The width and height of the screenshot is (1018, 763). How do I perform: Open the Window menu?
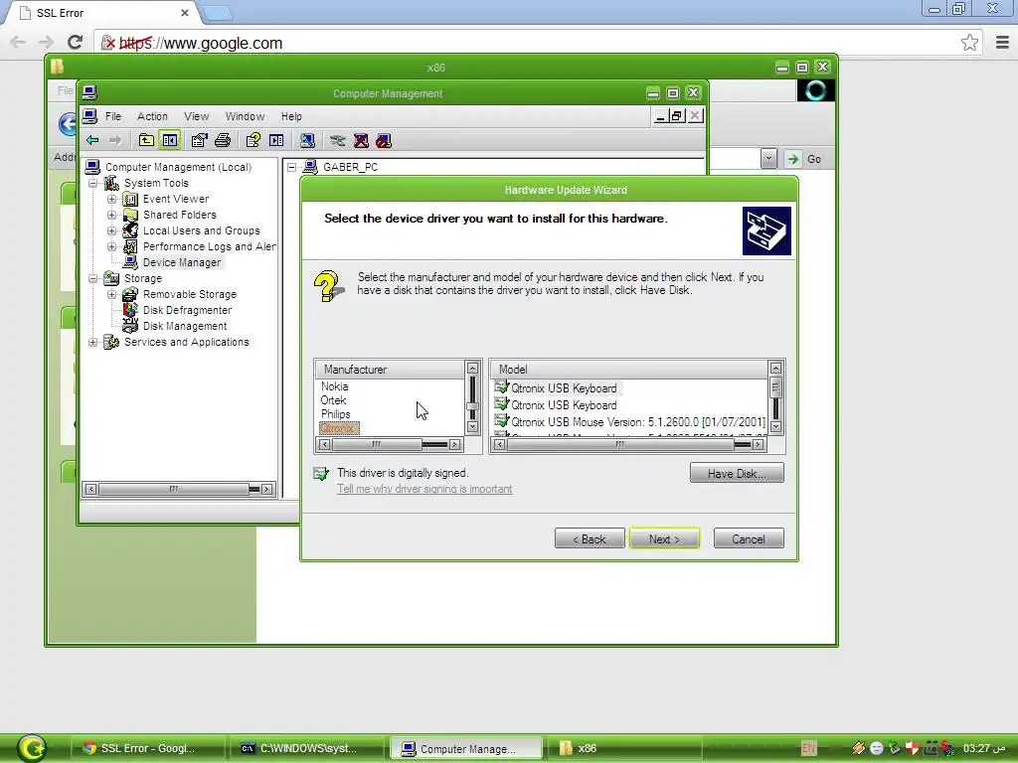pos(245,116)
